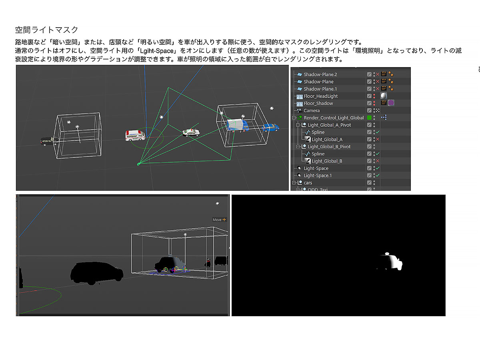The image size is (480, 339).
Task: Expand the cars group
Action: tap(293, 183)
